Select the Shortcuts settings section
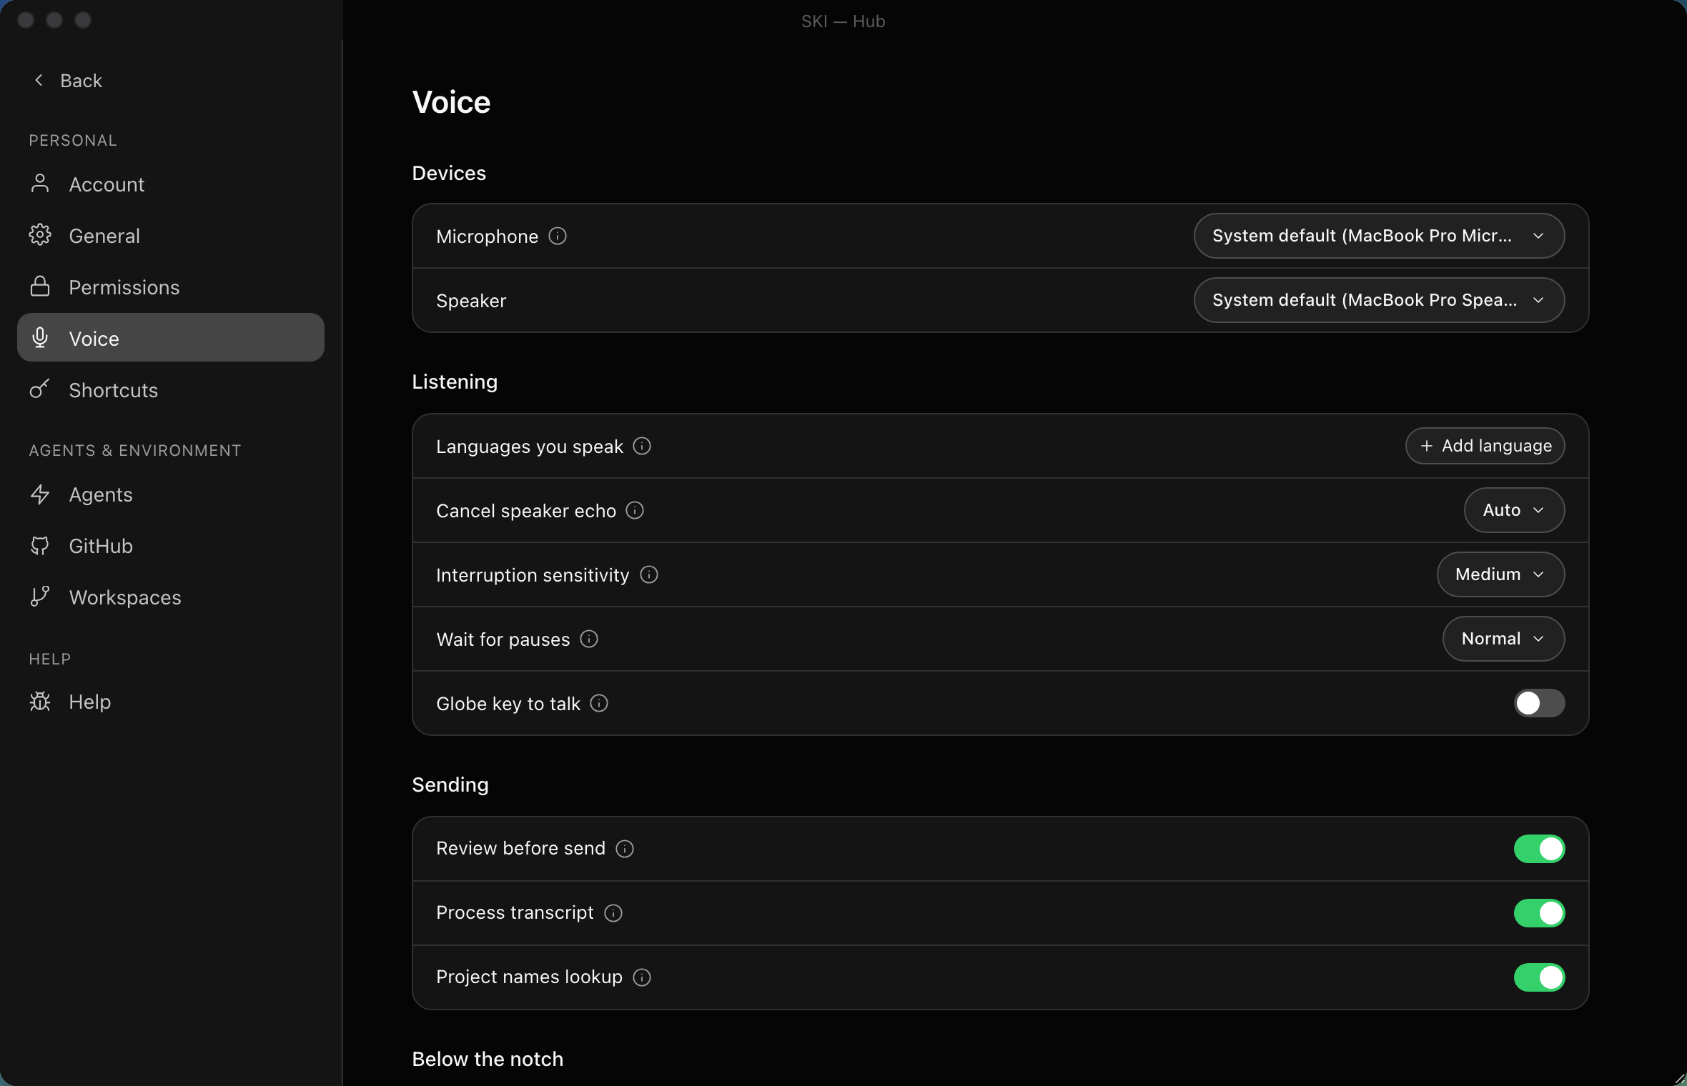 (171, 390)
